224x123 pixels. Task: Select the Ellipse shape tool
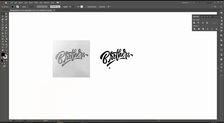click(3, 25)
